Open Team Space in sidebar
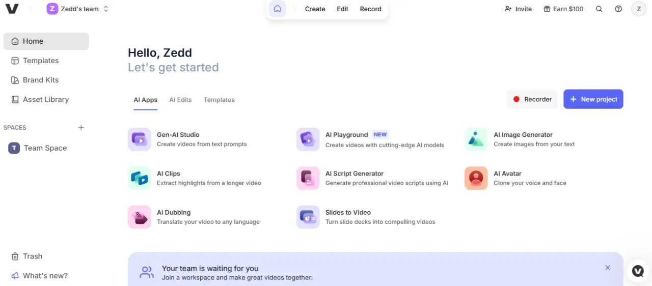Screen dimensions: 652x286 tap(46, 148)
